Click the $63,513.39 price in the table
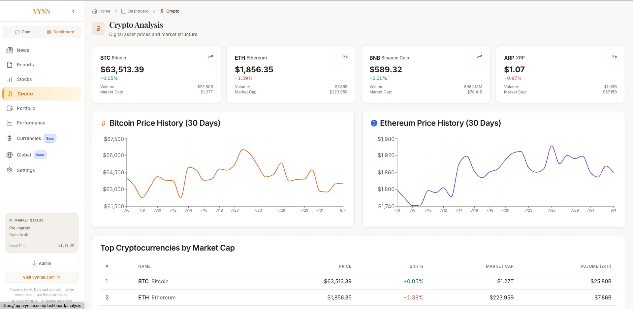This screenshot has width=633, height=309. 338,281
